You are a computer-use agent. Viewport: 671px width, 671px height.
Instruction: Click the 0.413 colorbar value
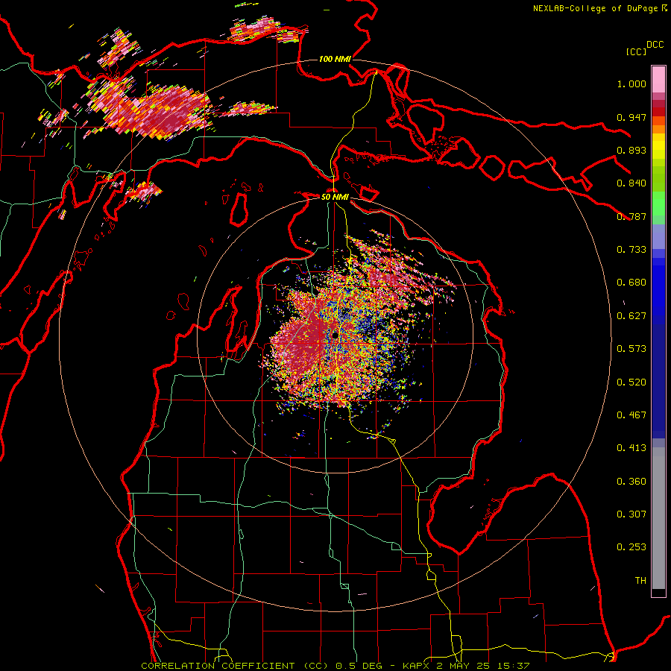tap(631, 448)
